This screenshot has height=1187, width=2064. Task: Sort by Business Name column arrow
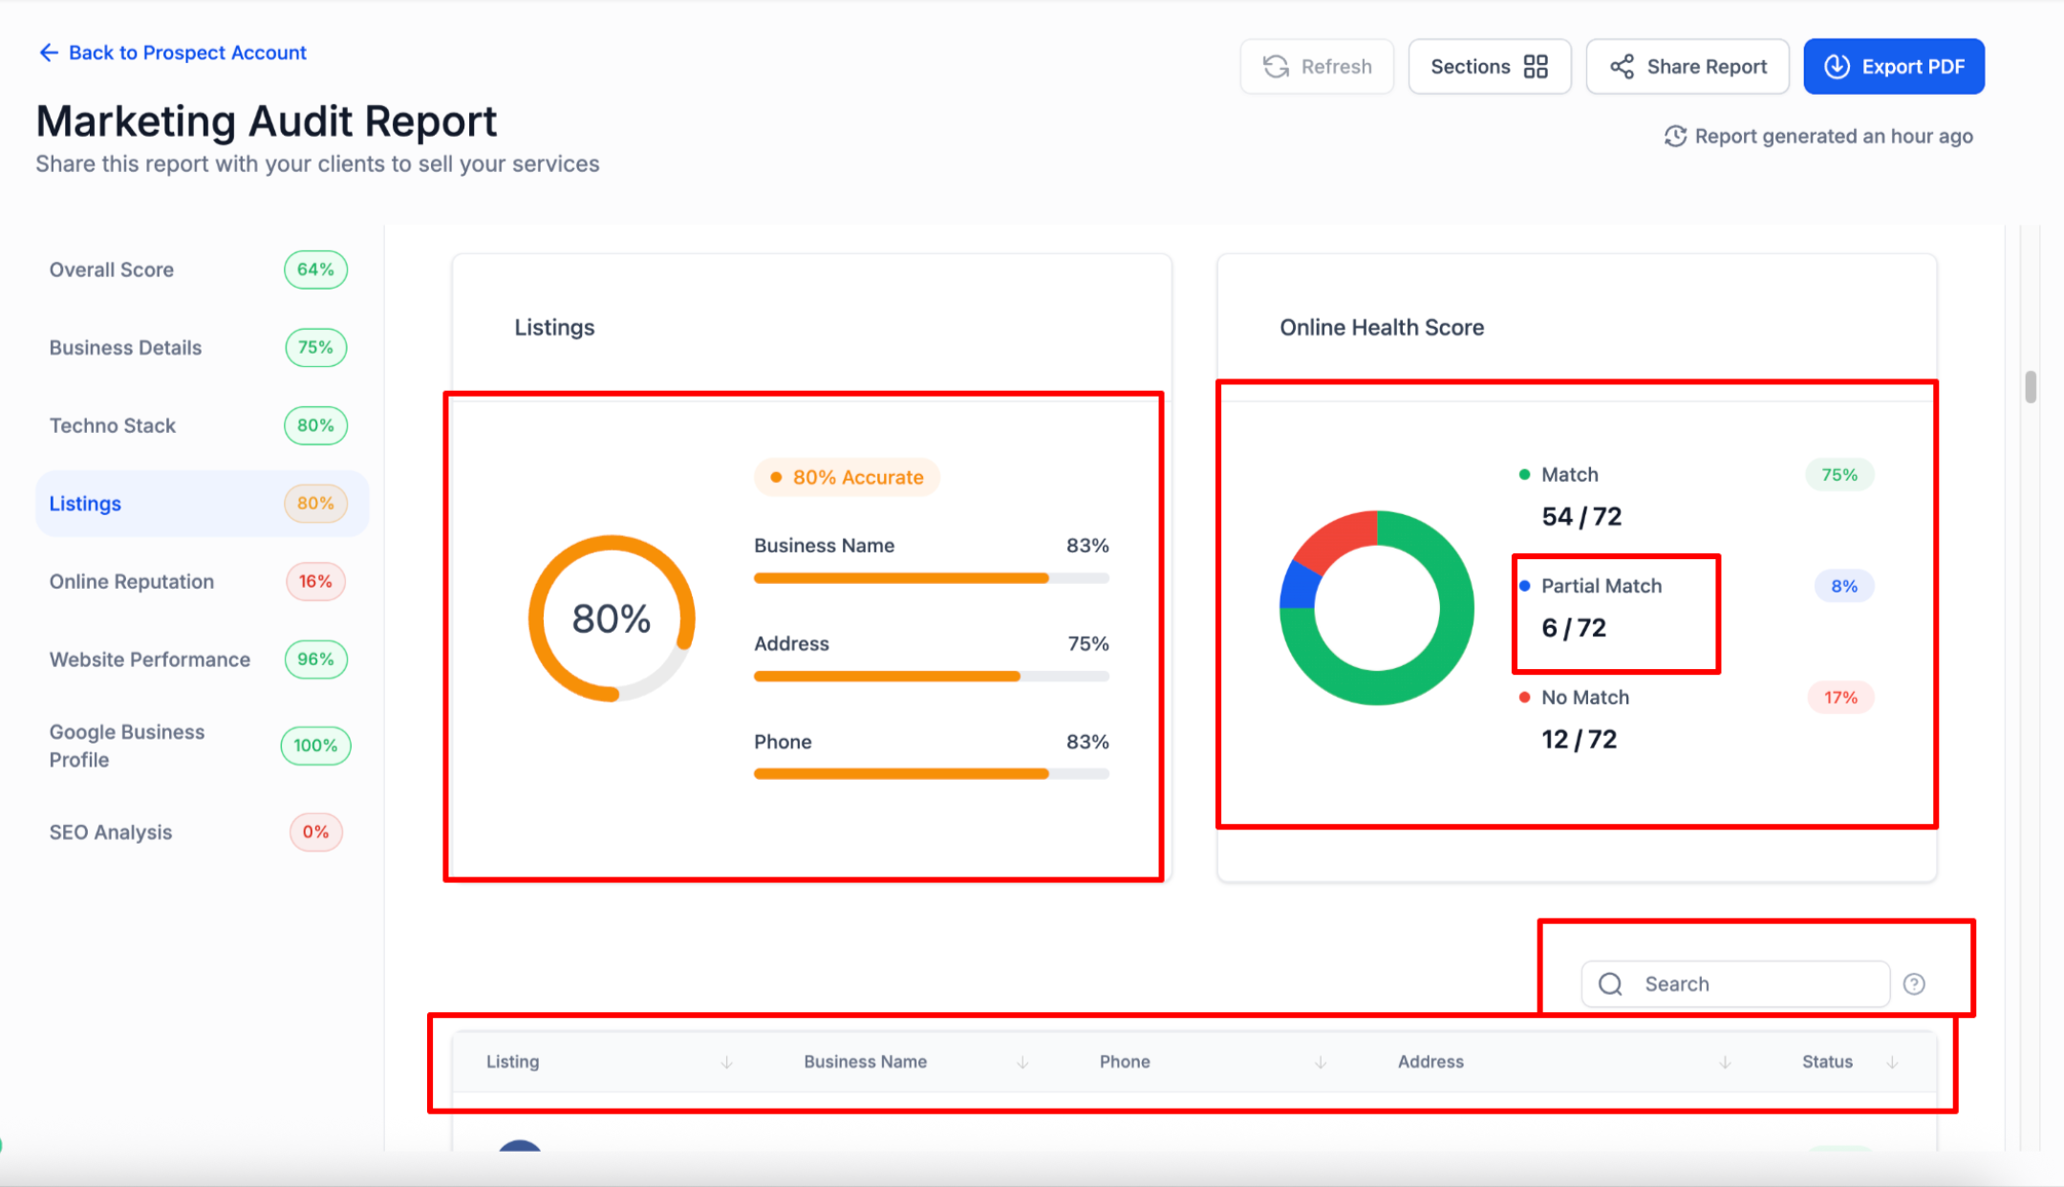1022,1063
